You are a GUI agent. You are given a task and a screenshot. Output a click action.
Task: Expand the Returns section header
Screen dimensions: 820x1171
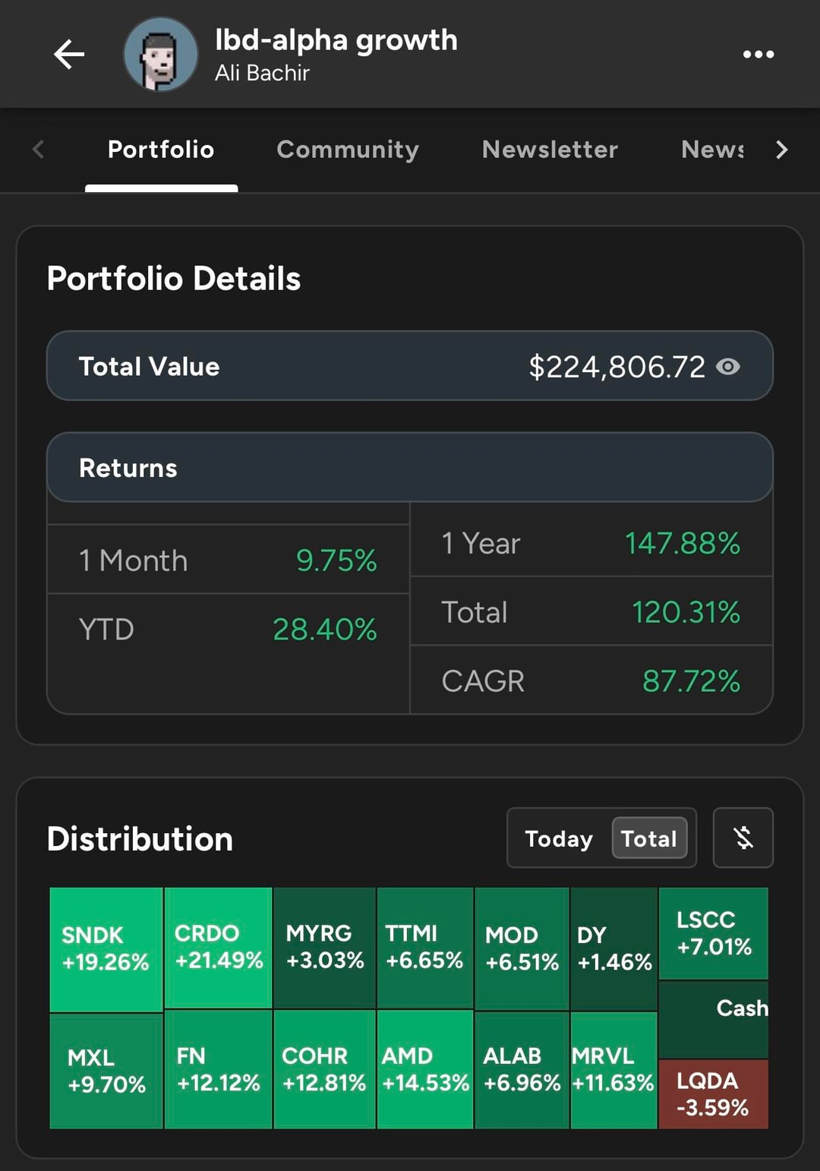point(410,468)
